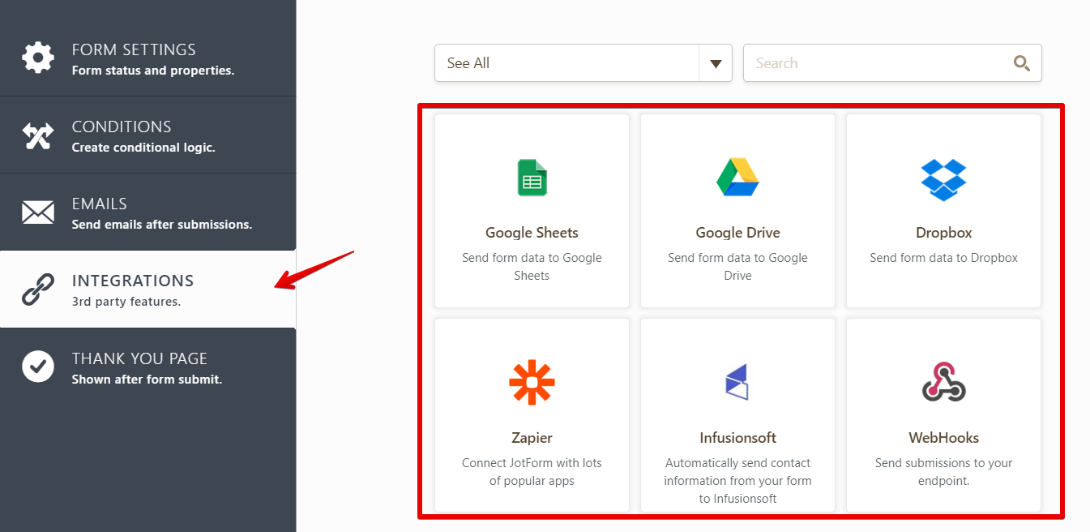This screenshot has height=532, width=1090.
Task: Click 'Send form data to Google Sheets' text
Action: (x=532, y=267)
